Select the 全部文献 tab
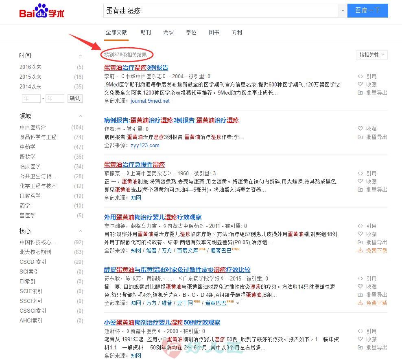Screen dimensions: 402x360 pos(116,32)
